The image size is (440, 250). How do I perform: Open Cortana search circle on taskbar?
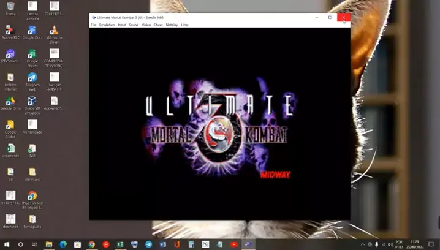click(20, 244)
